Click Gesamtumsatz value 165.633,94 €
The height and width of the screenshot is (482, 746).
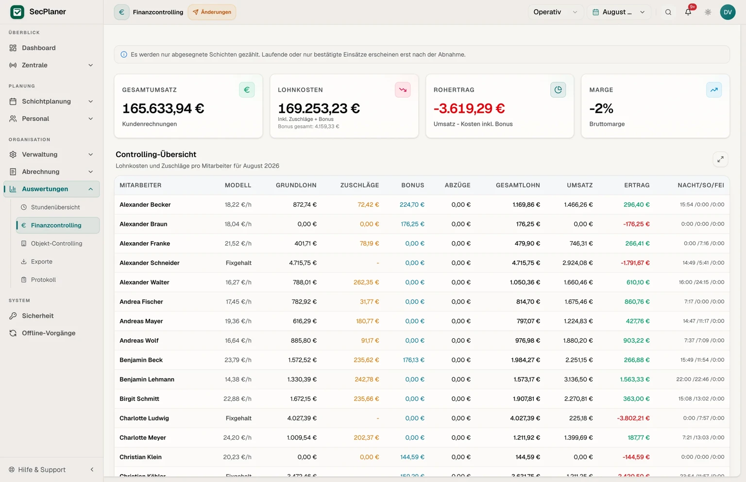tap(163, 108)
